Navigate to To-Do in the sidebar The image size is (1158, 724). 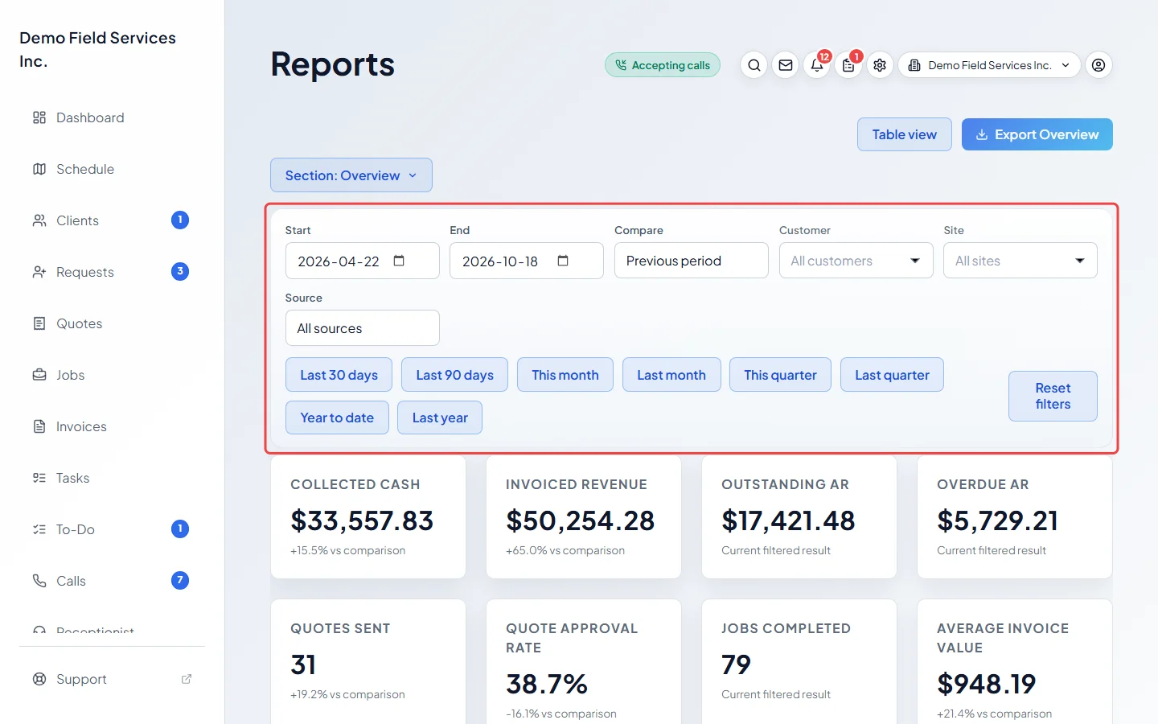(x=112, y=529)
